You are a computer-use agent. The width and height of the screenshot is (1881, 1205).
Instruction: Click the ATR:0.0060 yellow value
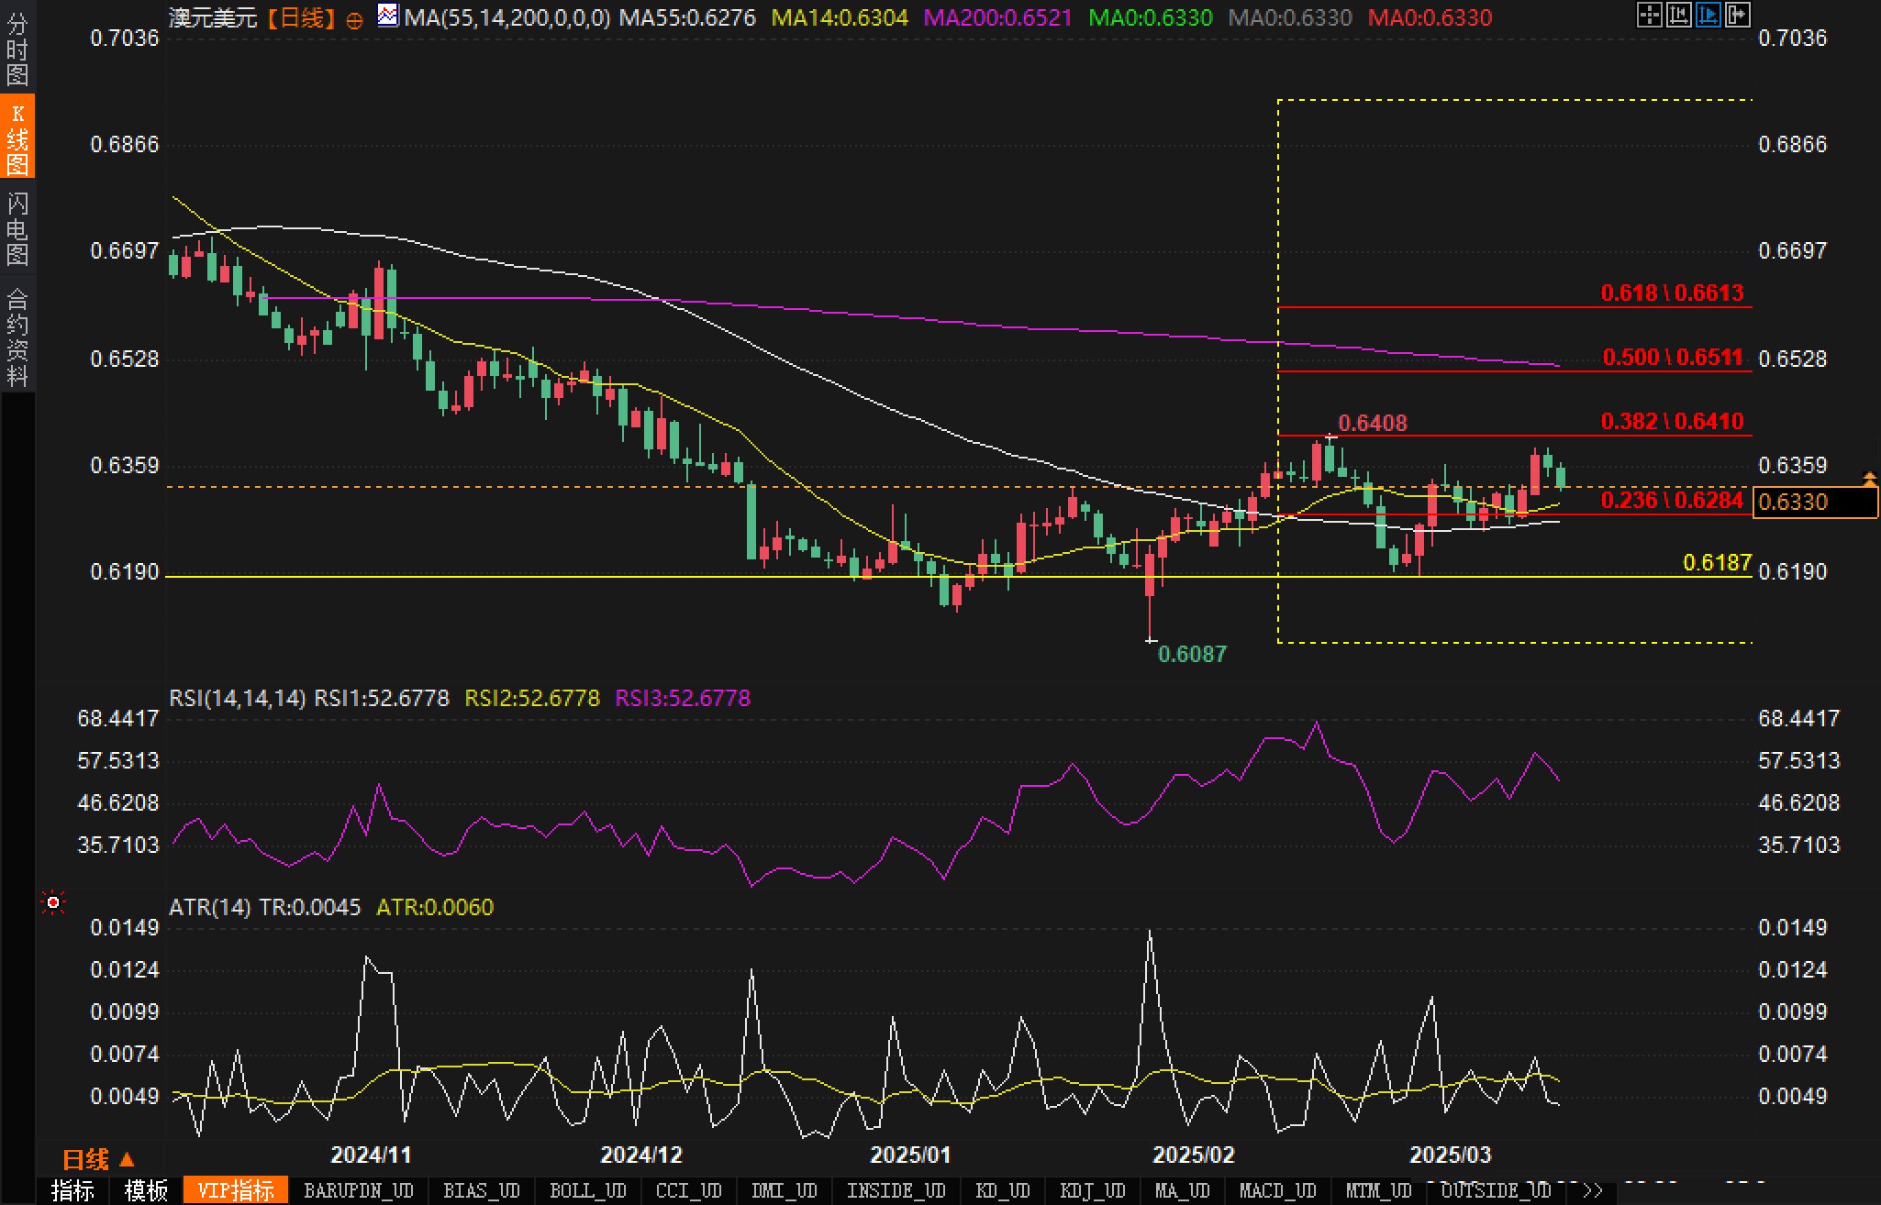click(435, 907)
